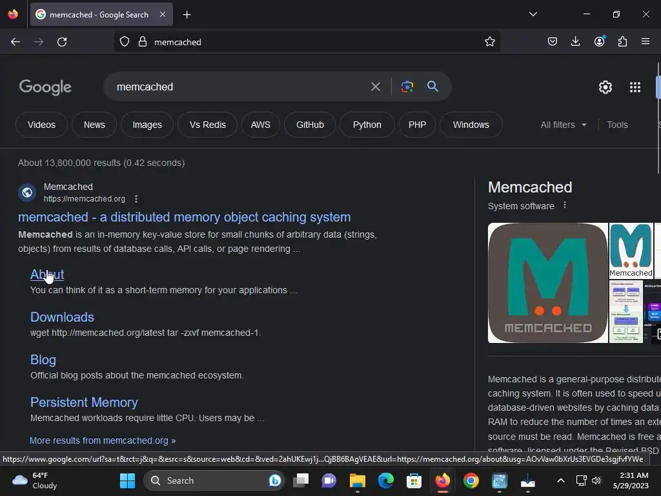The width and height of the screenshot is (661, 496).
Task: Go back with the browser back arrow
Action: 15,42
